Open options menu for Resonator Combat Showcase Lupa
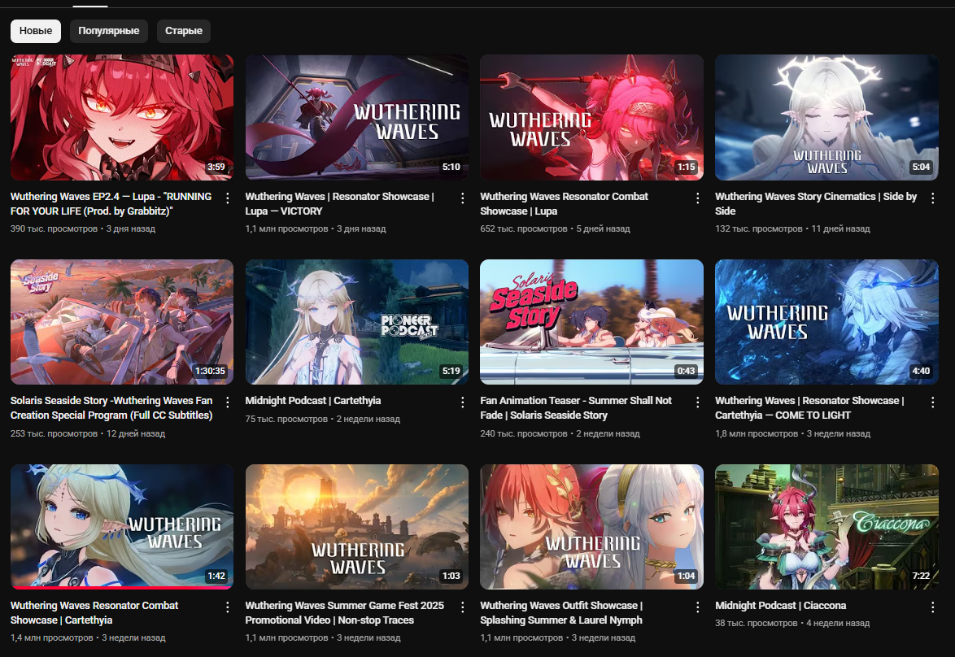Screen dimensions: 955x657 tap(697, 198)
